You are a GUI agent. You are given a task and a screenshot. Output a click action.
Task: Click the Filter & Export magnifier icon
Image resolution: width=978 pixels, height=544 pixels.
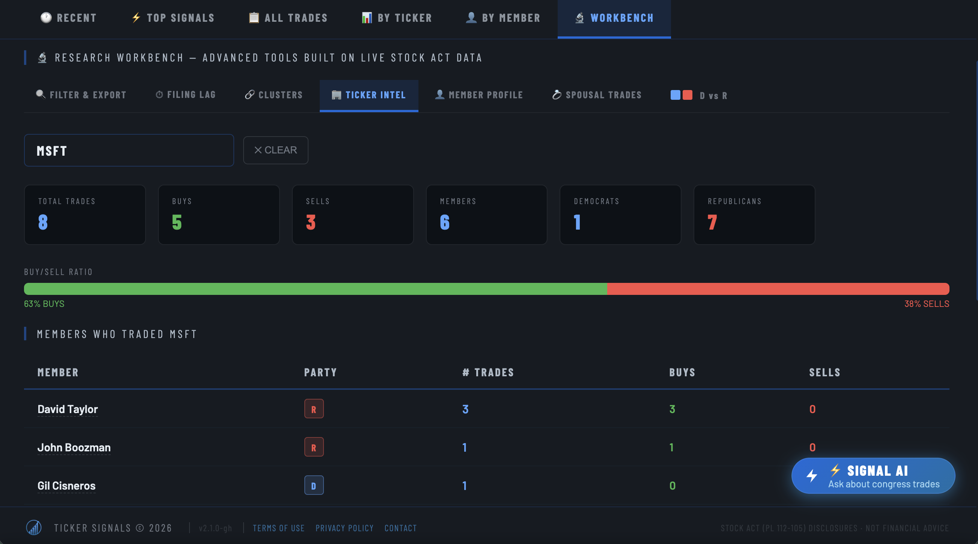click(x=40, y=95)
